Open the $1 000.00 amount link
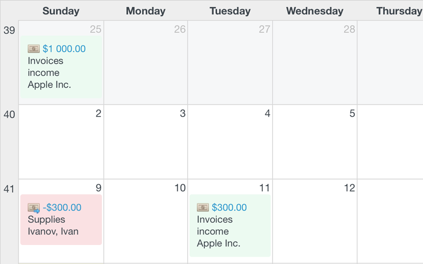 pos(64,49)
